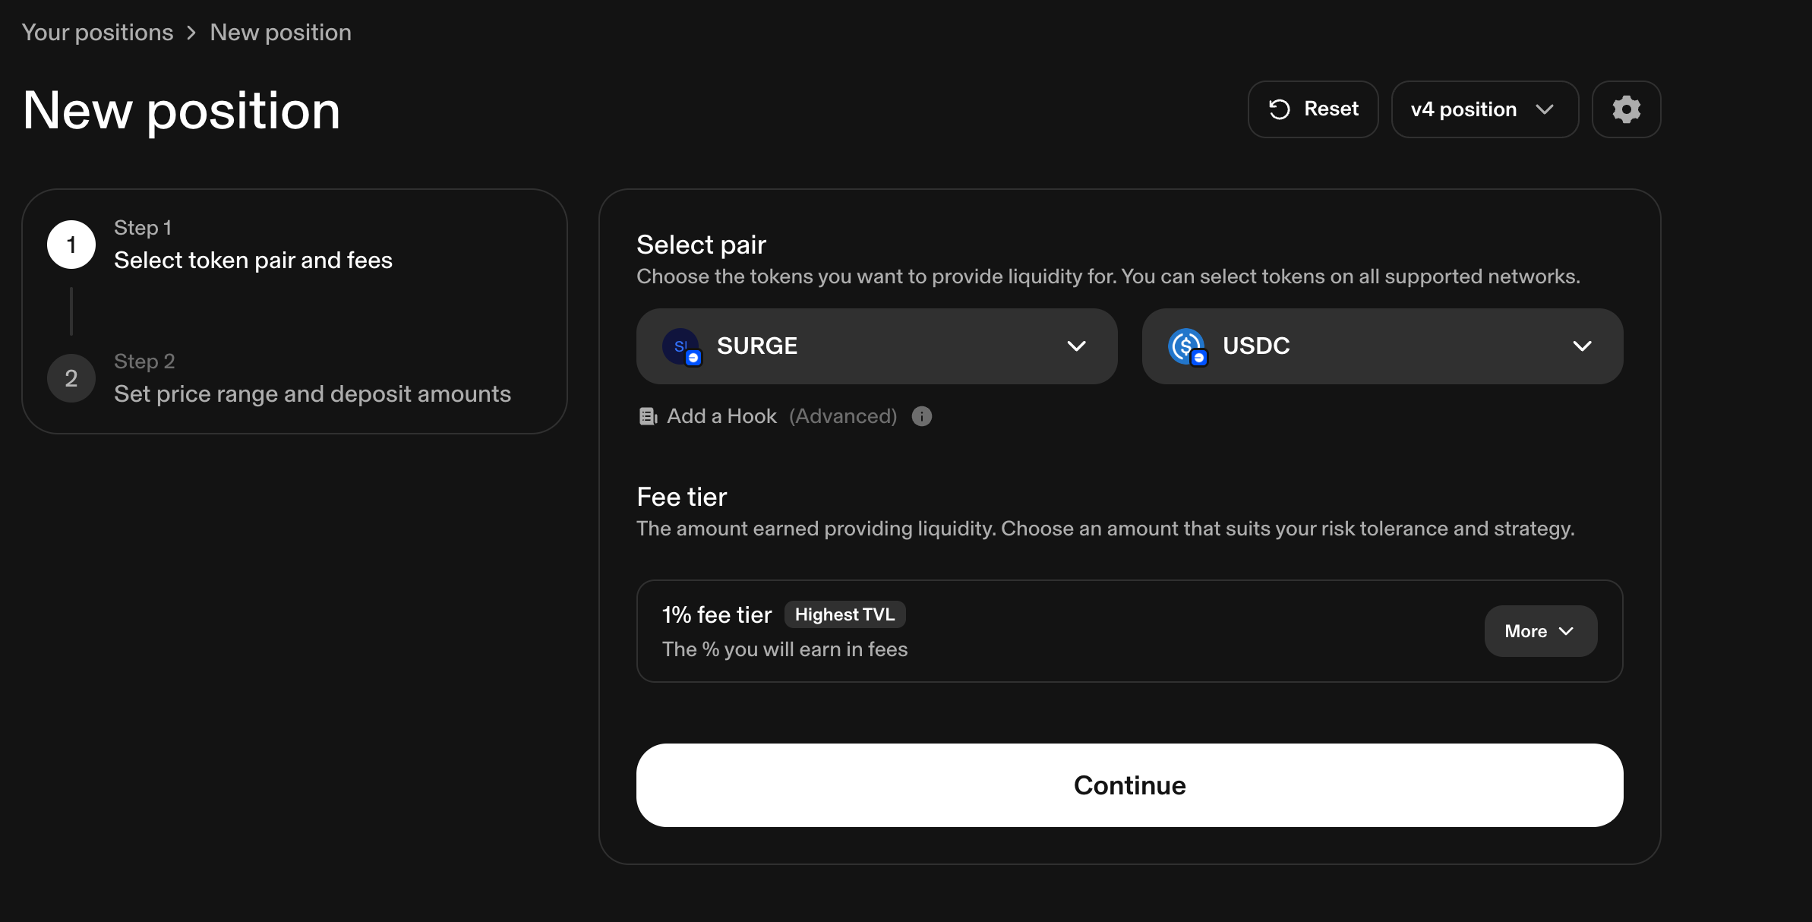The image size is (1812, 922).
Task: Open the settings gear icon
Action: point(1626,109)
